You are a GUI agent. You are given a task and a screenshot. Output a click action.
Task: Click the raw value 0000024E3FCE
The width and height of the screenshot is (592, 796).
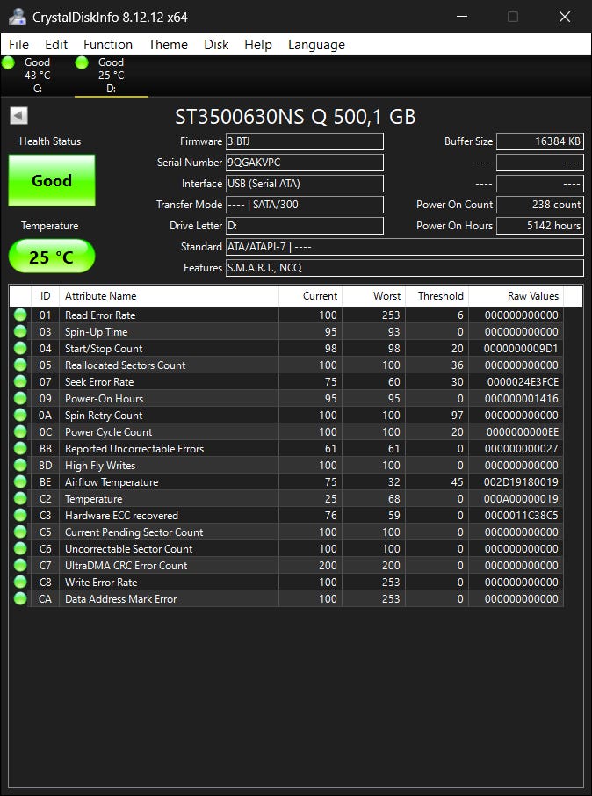(x=523, y=382)
